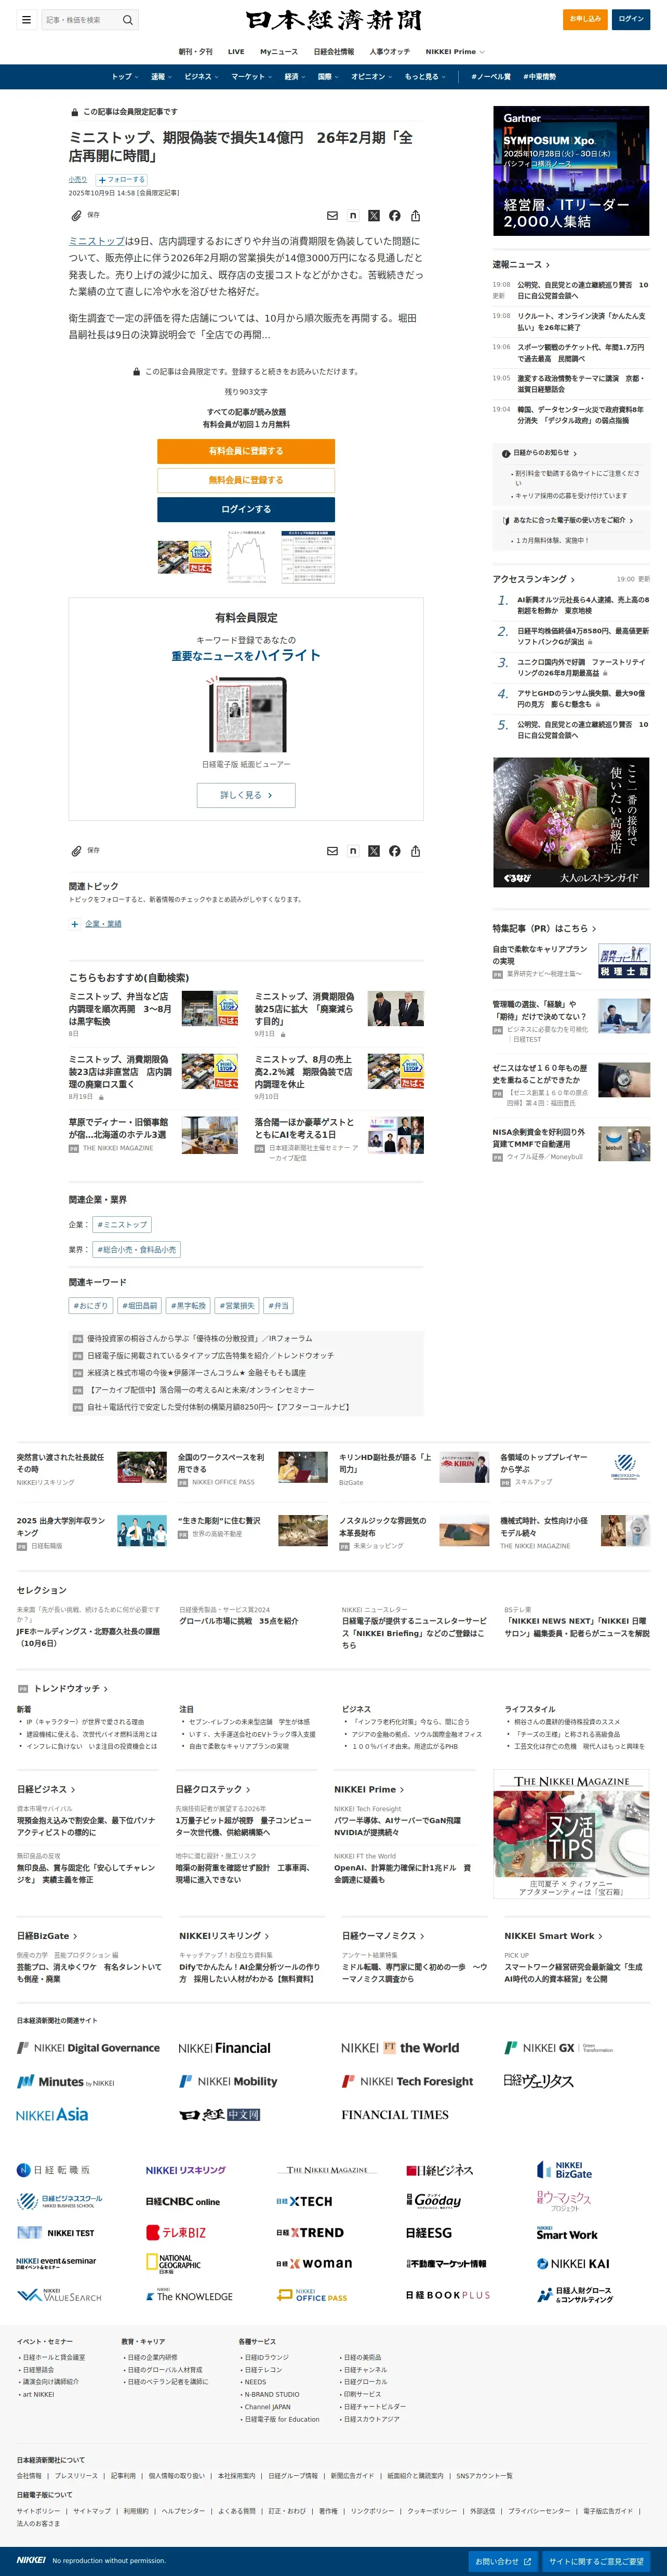Expand the オピニオン navigation dropdown
Image resolution: width=667 pixels, height=2576 pixels.
(371, 77)
